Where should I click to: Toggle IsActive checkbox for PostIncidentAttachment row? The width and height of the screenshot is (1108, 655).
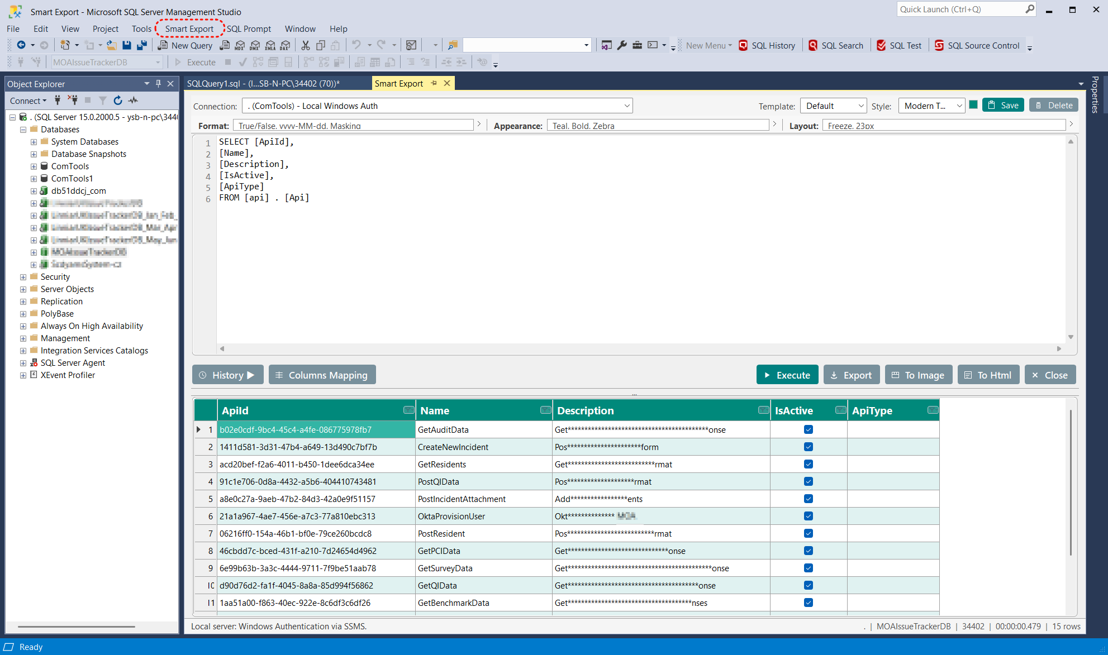(x=809, y=499)
